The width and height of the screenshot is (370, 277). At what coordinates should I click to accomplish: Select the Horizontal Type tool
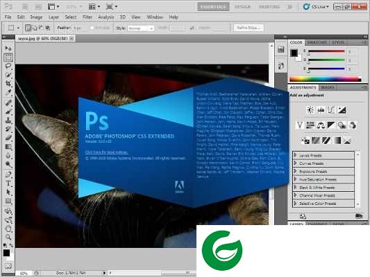pyautogui.click(x=8, y=184)
